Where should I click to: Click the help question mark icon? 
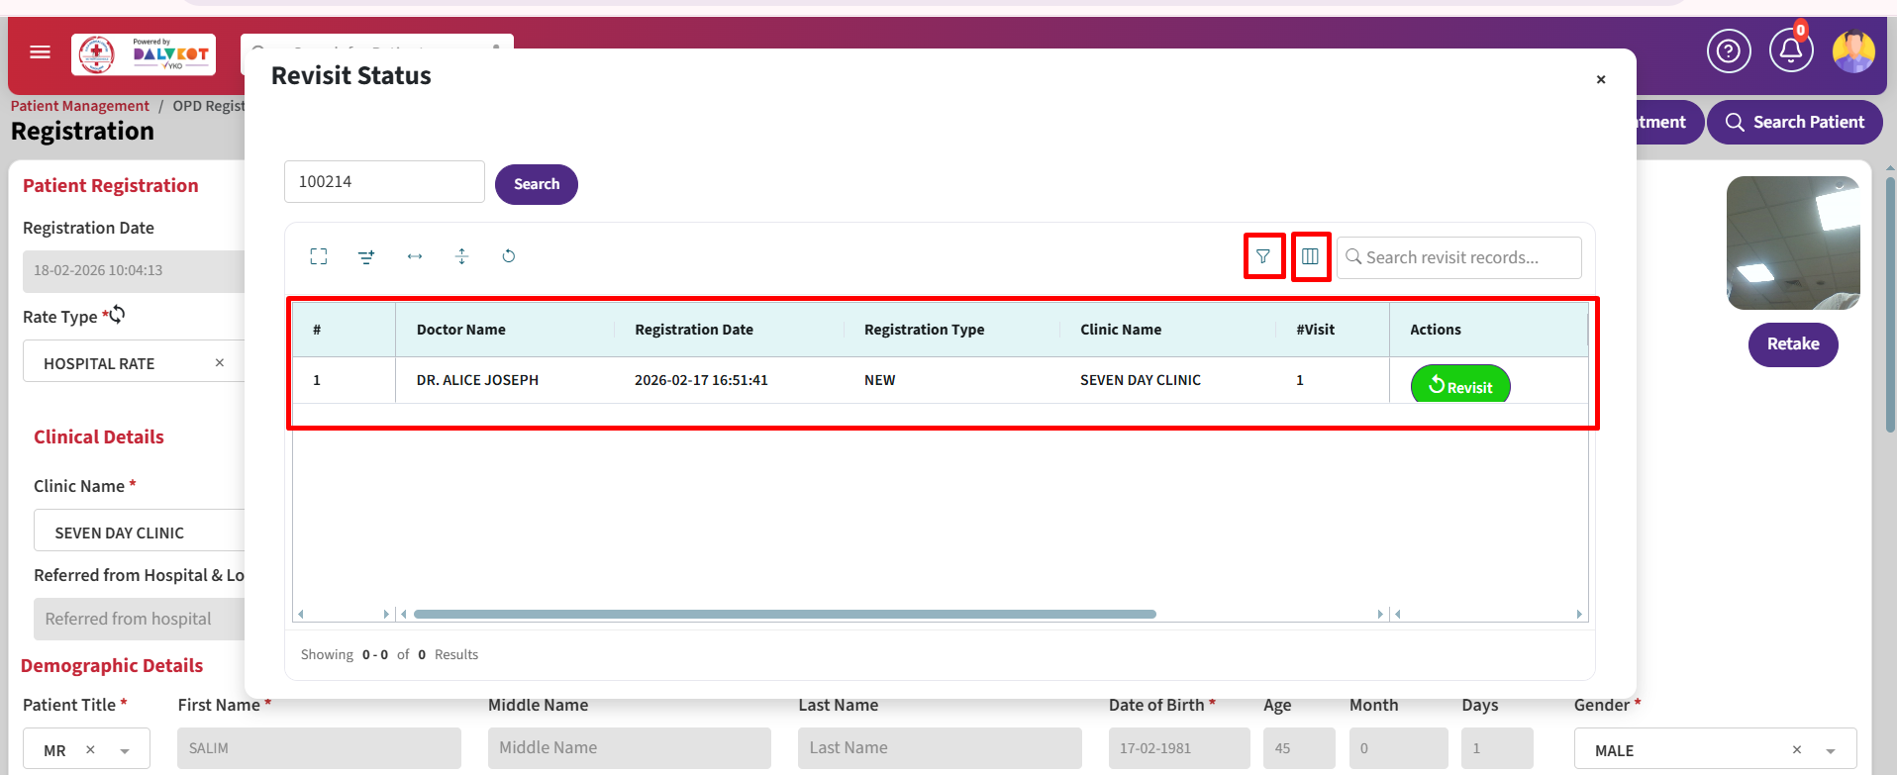pyautogui.click(x=1728, y=50)
